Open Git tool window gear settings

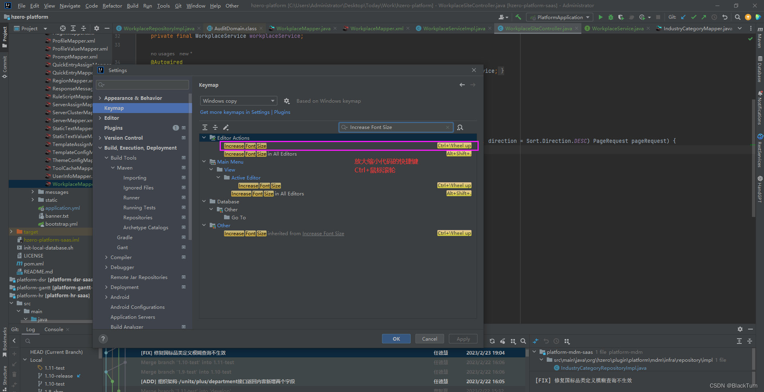(x=740, y=329)
